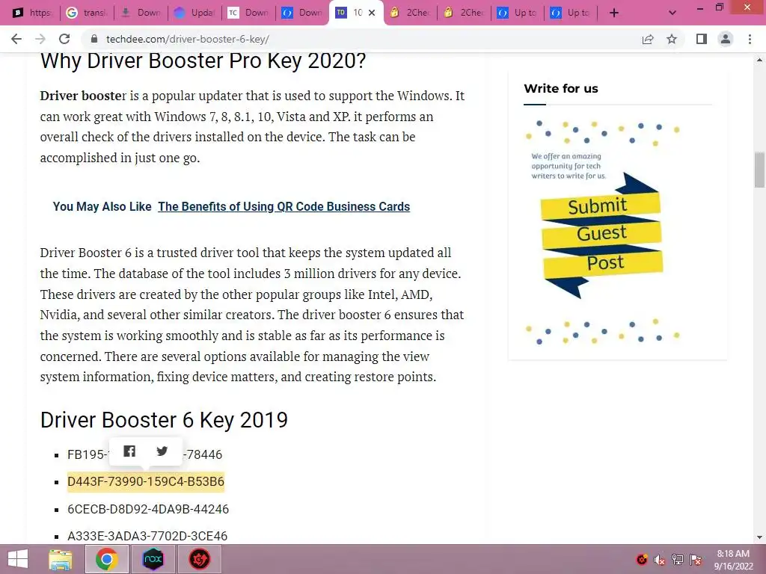Click the red tray application icon

pos(642,560)
